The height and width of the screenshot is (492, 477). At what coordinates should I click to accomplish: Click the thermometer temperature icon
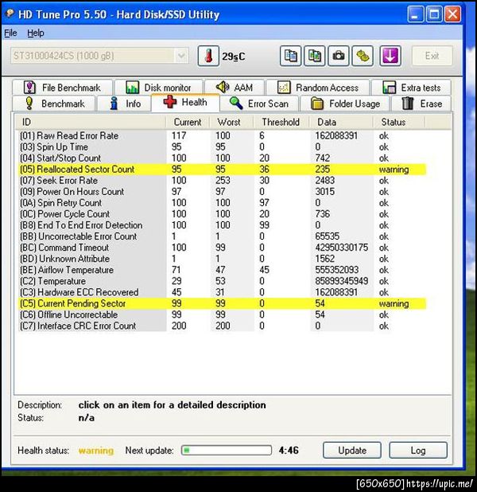(x=208, y=57)
